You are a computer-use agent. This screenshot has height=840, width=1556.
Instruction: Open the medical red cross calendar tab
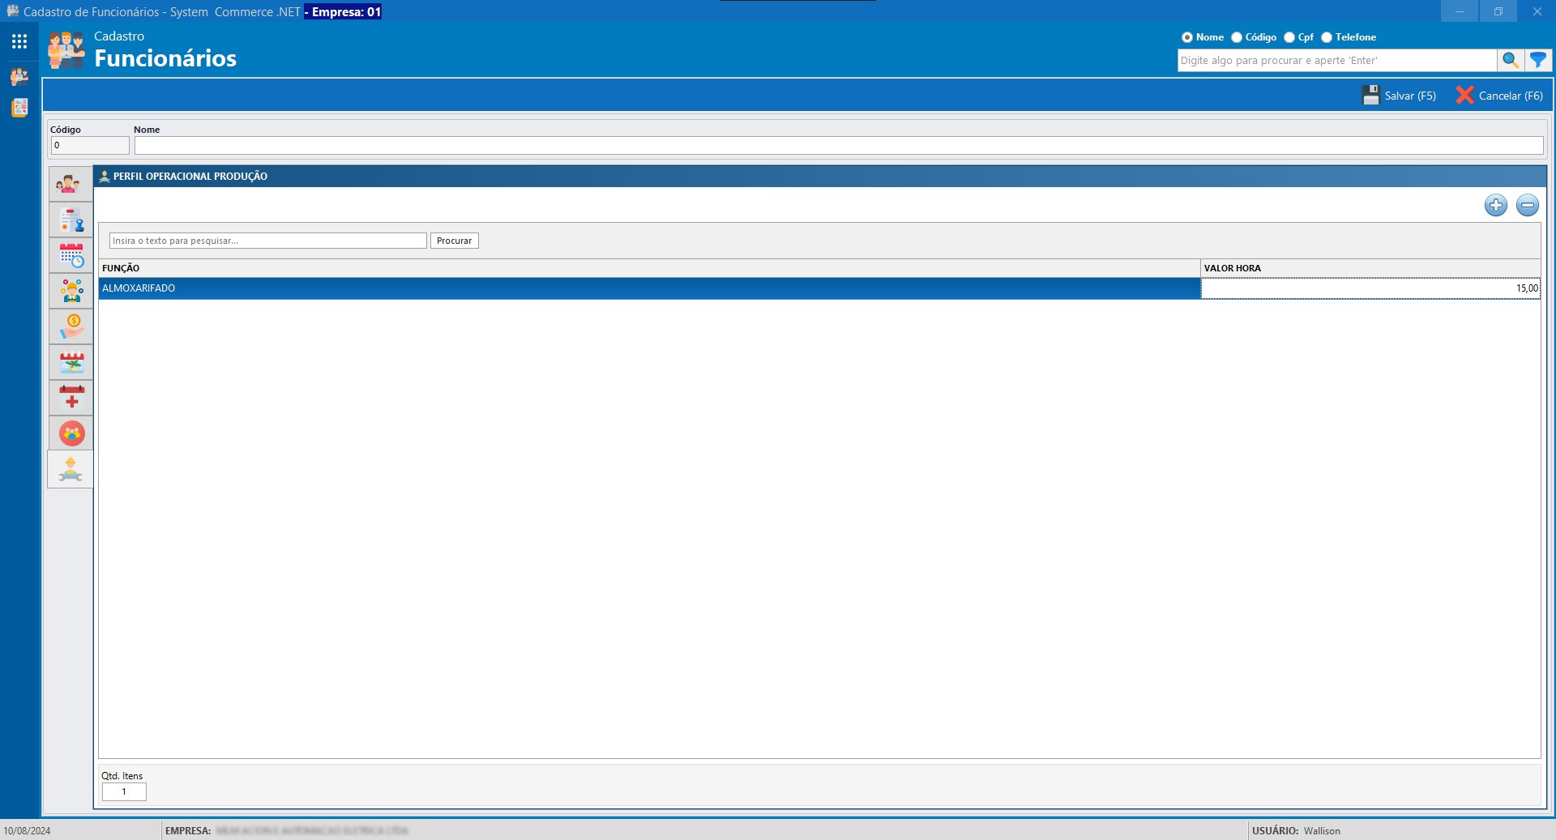(71, 398)
